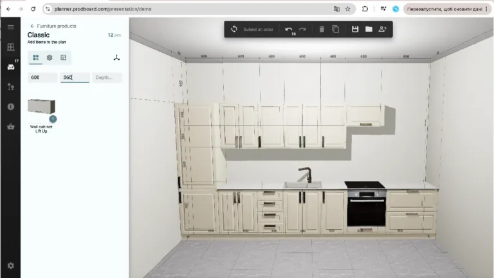
Task: Save the project with the floppy icon
Action: 354,30
